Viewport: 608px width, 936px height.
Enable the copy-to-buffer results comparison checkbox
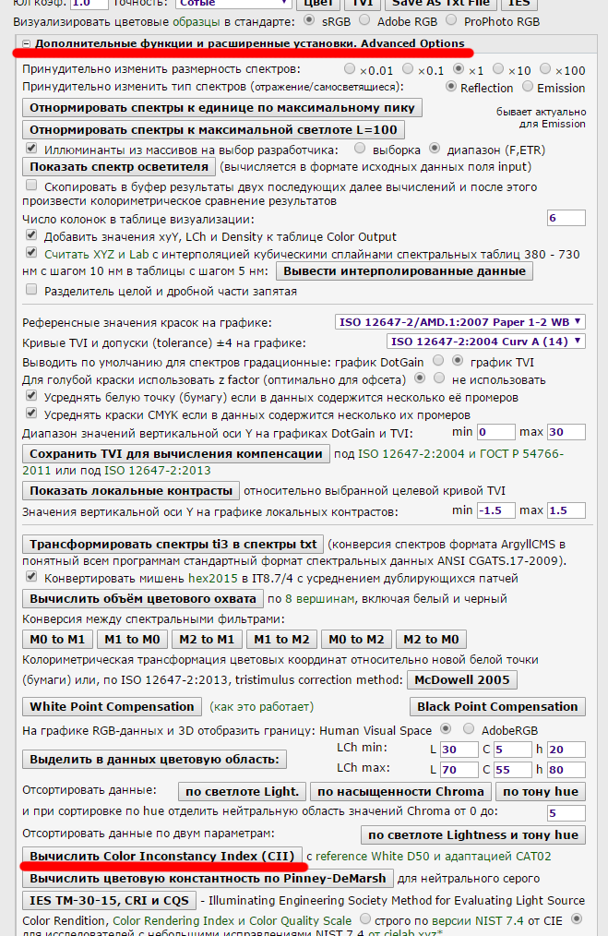point(31,185)
